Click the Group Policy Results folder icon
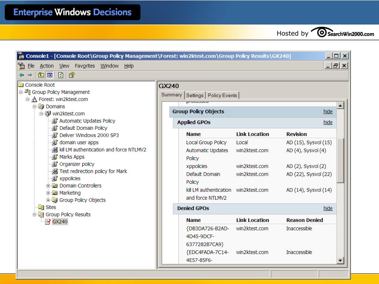 [41, 214]
